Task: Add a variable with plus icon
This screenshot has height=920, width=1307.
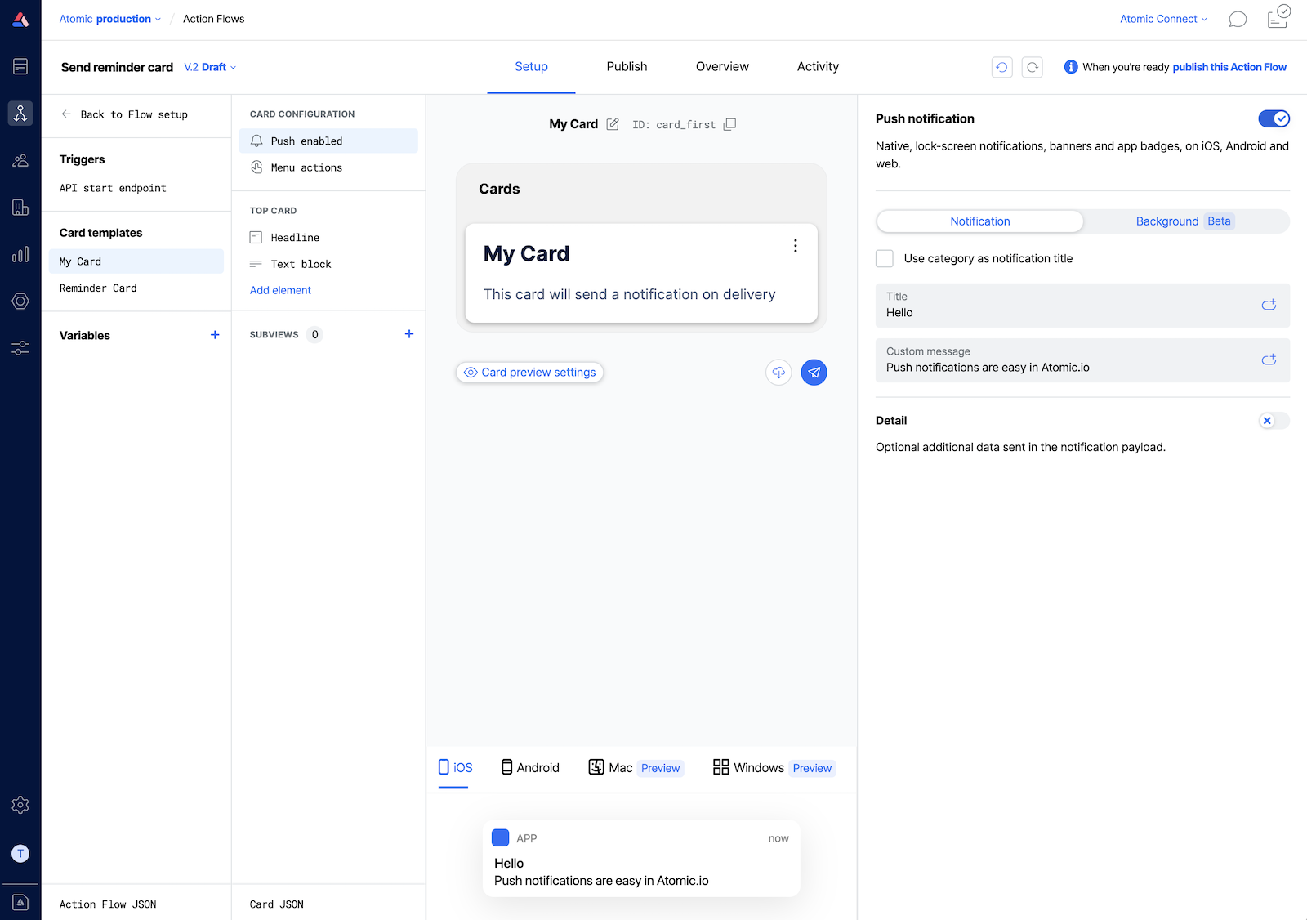Action: click(x=215, y=335)
